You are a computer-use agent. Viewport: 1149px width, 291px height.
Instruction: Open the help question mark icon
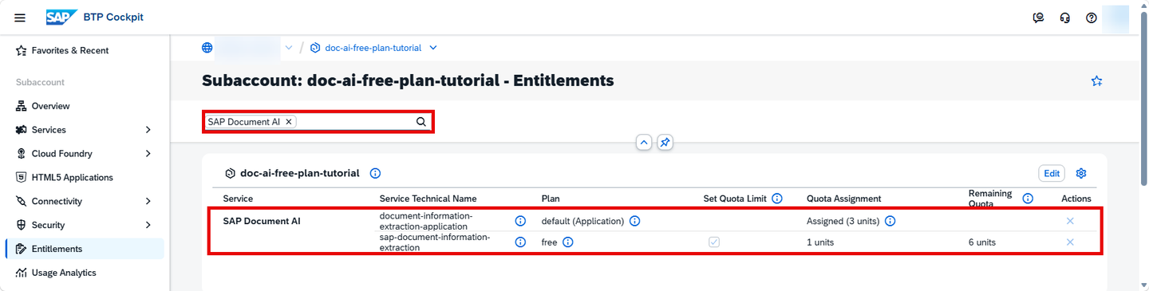[x=1092, y=18]
